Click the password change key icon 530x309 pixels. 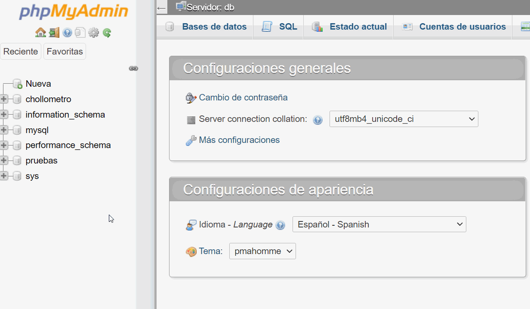(x=191, y=98)
